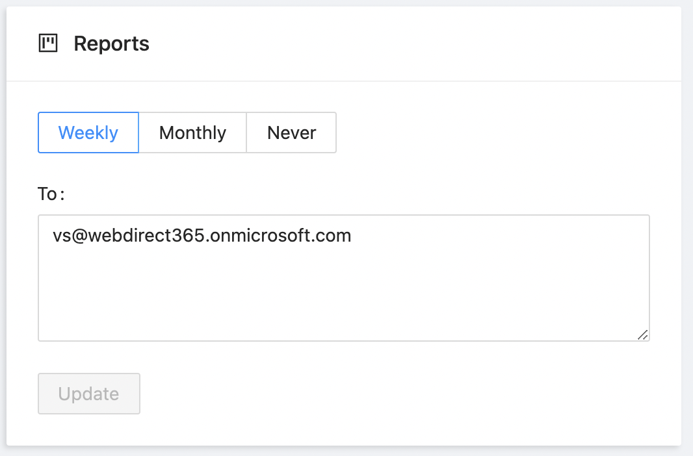Choose Never to disable reports
Image resolution: width=693 pixels, height=456 pixels.
click(x=291, y=133)
